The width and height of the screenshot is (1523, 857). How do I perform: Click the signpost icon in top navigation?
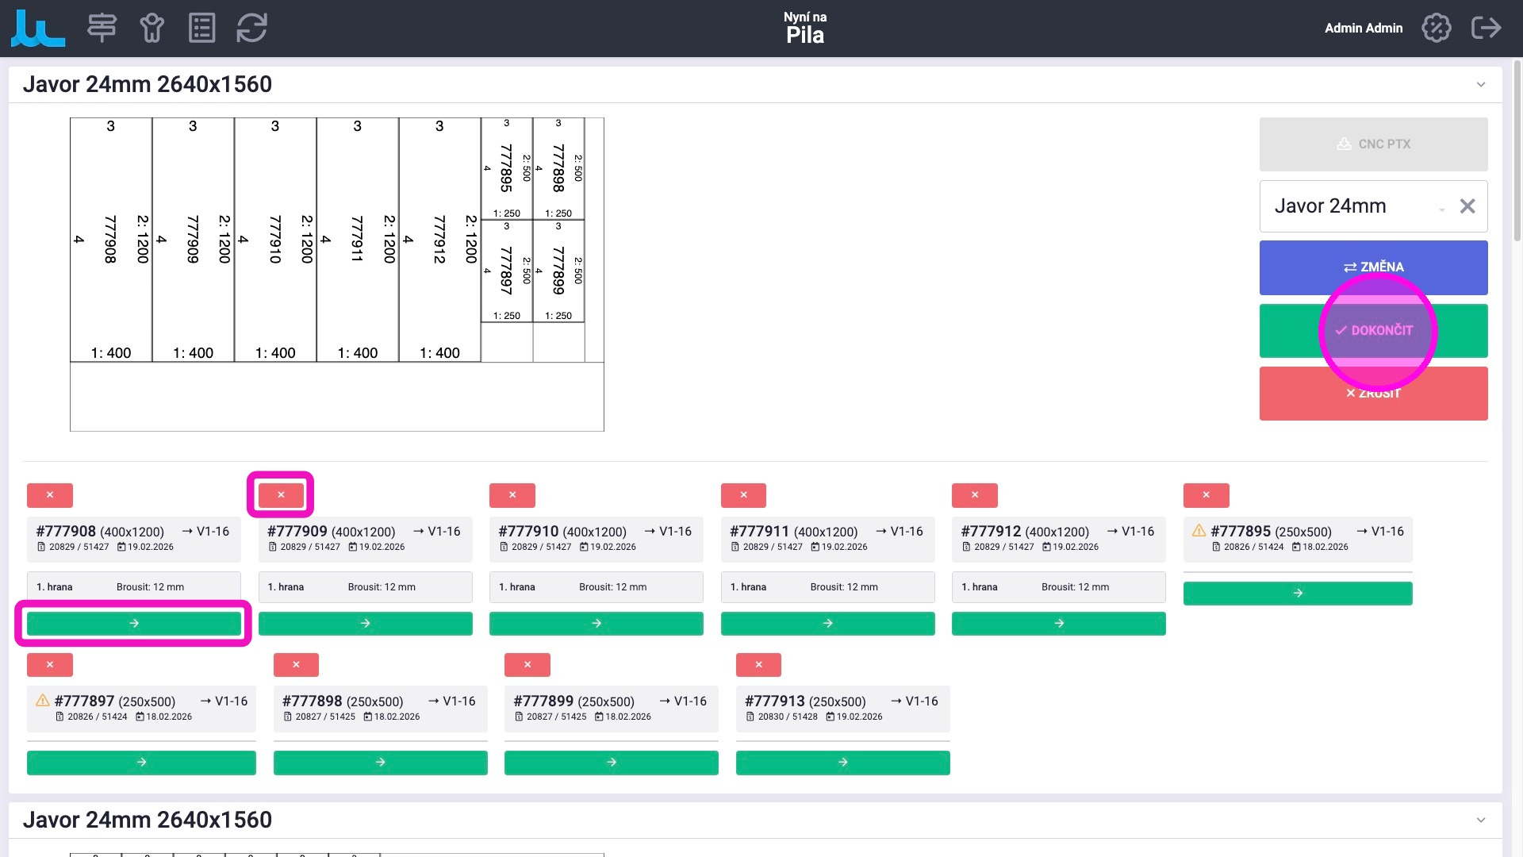click(x=102, y=28)
